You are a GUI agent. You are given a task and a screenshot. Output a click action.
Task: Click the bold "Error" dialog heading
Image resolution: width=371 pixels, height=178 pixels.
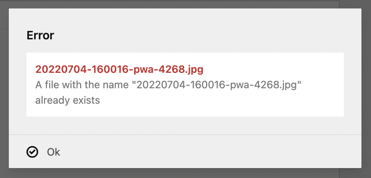pyautogui.click(x=40, y=36)
